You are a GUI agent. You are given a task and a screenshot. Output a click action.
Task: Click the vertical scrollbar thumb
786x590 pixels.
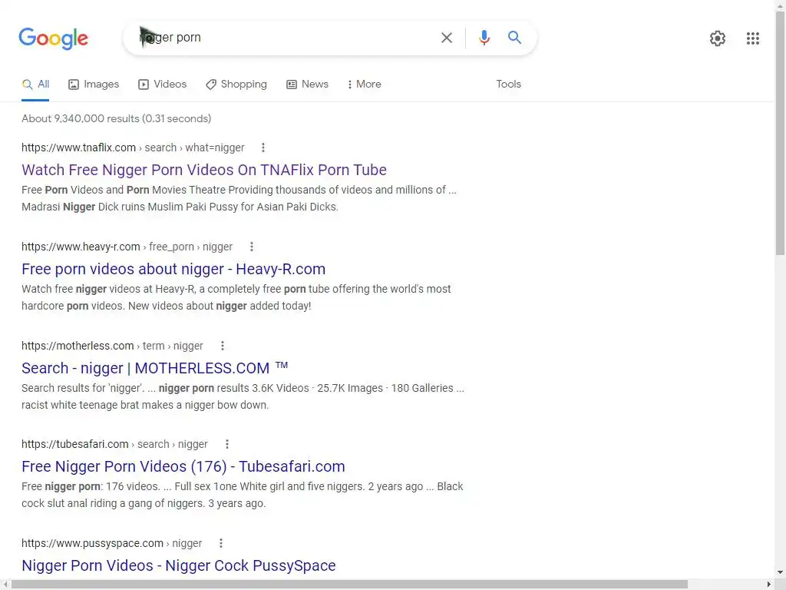[781, 133]
